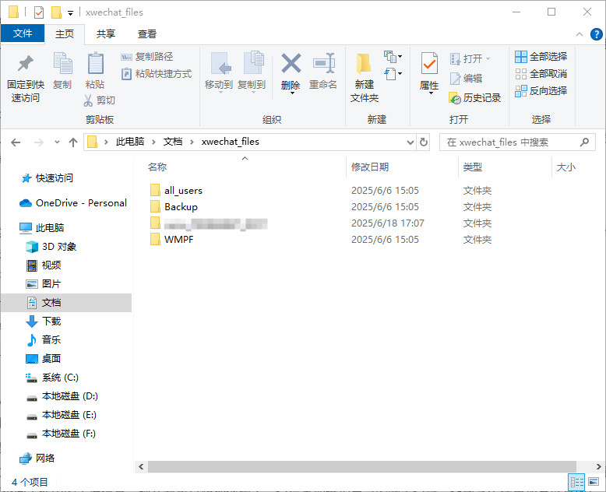
Task: Open OneDrive - Personal in sidebar
Action: 73,202
